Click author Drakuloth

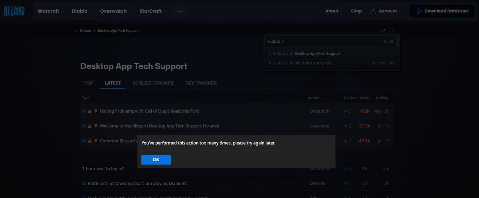point(319,111)
